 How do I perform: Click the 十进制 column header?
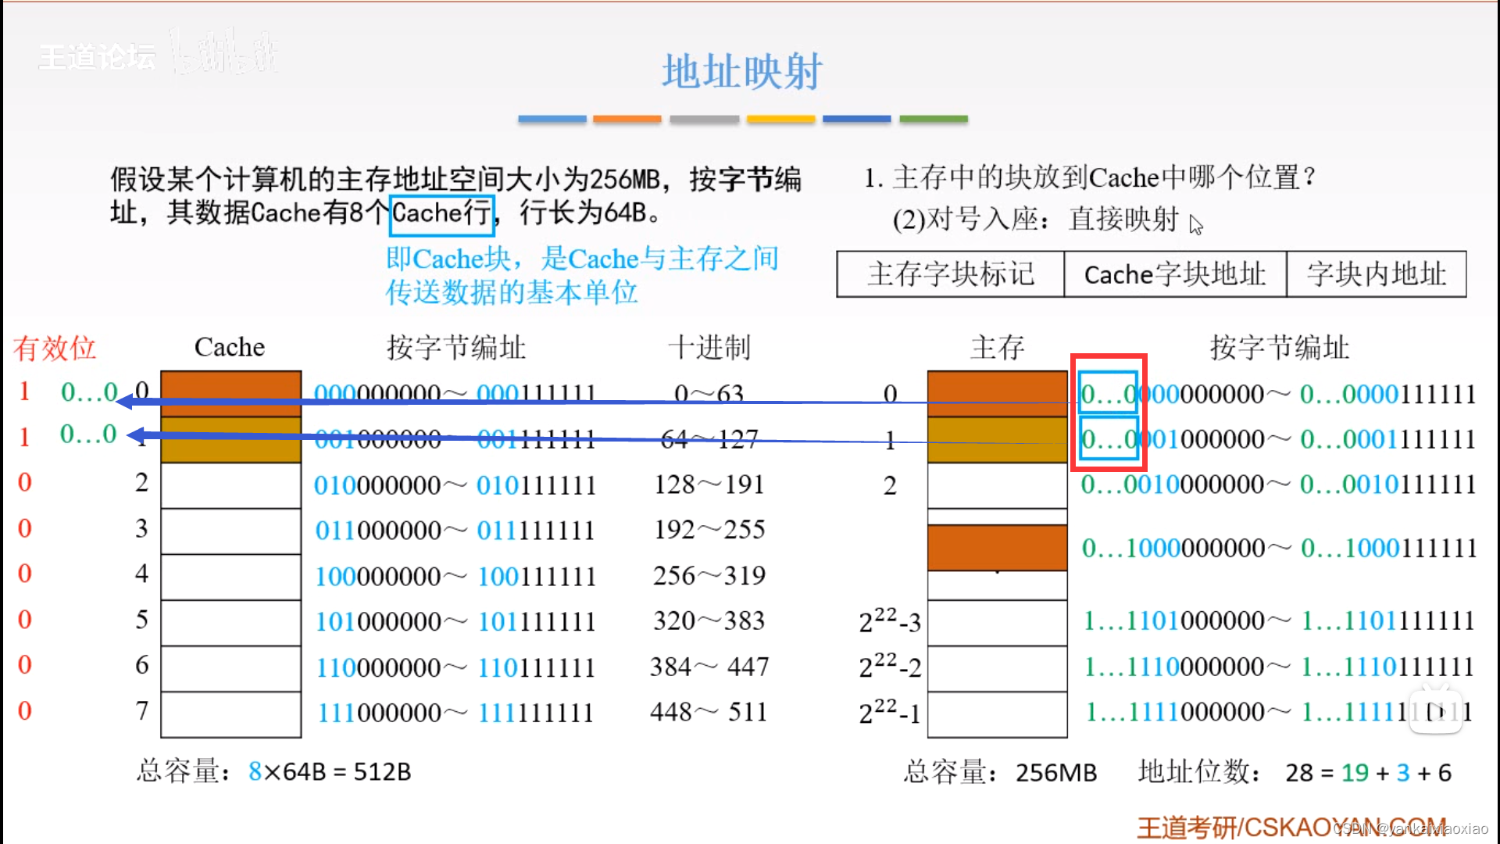point(709,347)
